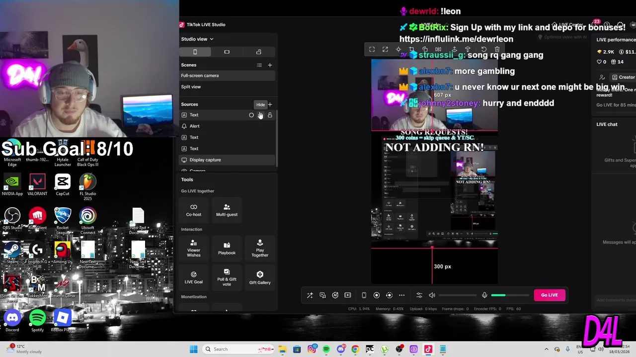Click the "LIVE chat" panel heading

(607, 124)
